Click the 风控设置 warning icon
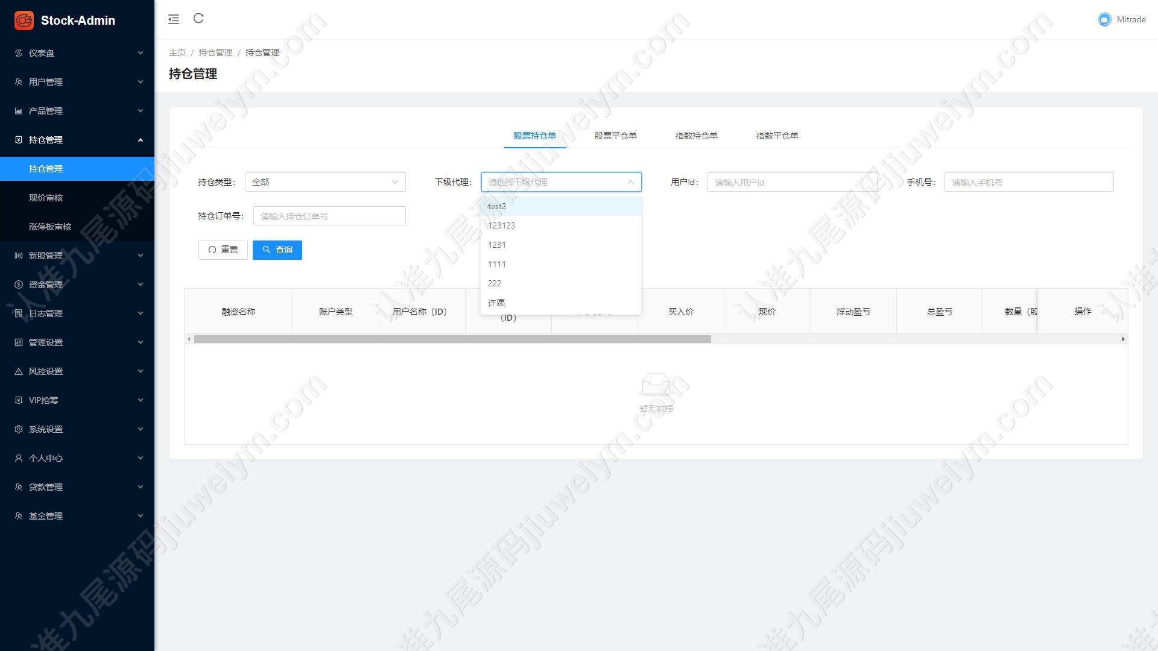 [x=19, y=371]
